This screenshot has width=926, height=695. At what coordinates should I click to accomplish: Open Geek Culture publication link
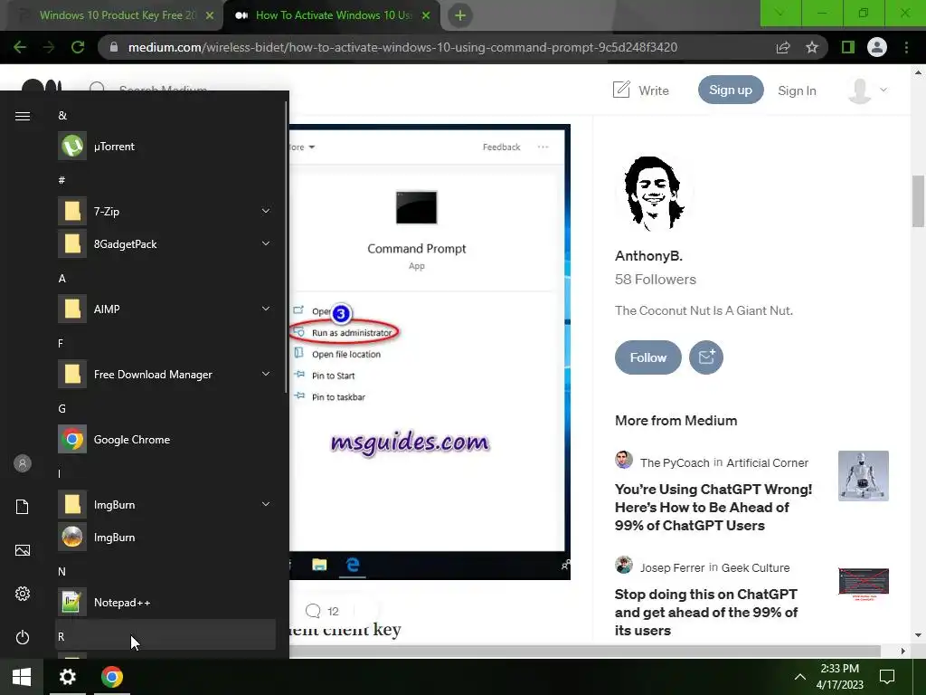click(755, 568)
